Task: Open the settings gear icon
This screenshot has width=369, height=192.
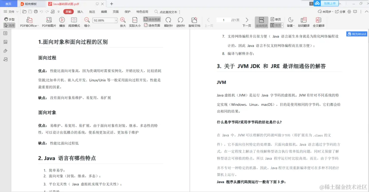Action: (350, 12)
